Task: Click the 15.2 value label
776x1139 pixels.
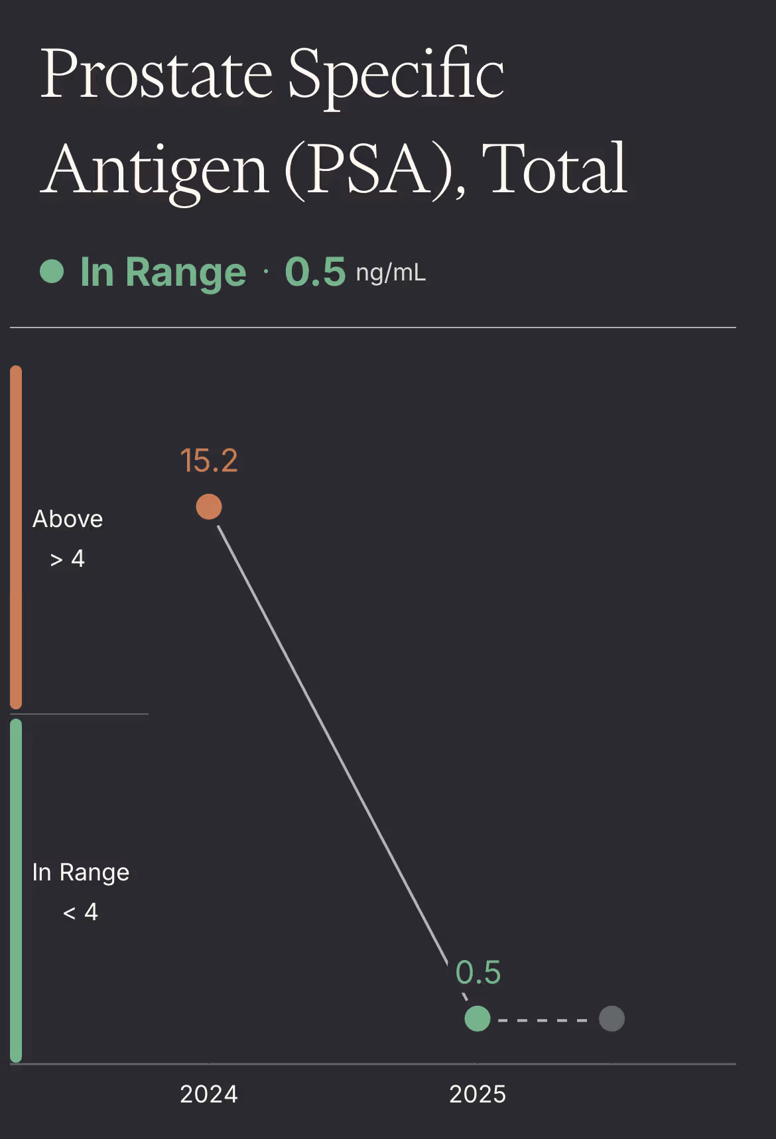Action: pyautogui.click(x=209, y=461)
